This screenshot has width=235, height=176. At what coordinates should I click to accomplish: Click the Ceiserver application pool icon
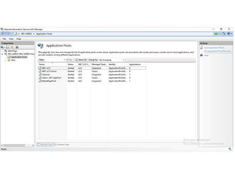click(x=40, y=74)
